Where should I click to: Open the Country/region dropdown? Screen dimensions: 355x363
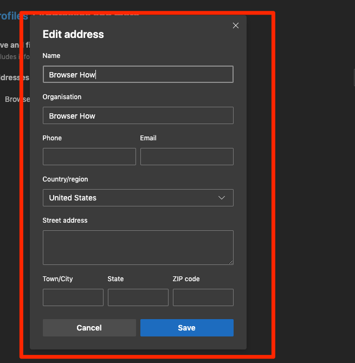[138, 198]
